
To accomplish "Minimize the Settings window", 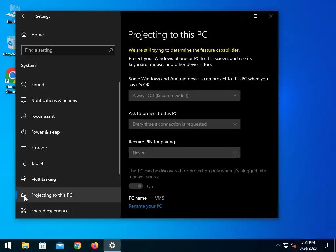I will click(241, 16).
